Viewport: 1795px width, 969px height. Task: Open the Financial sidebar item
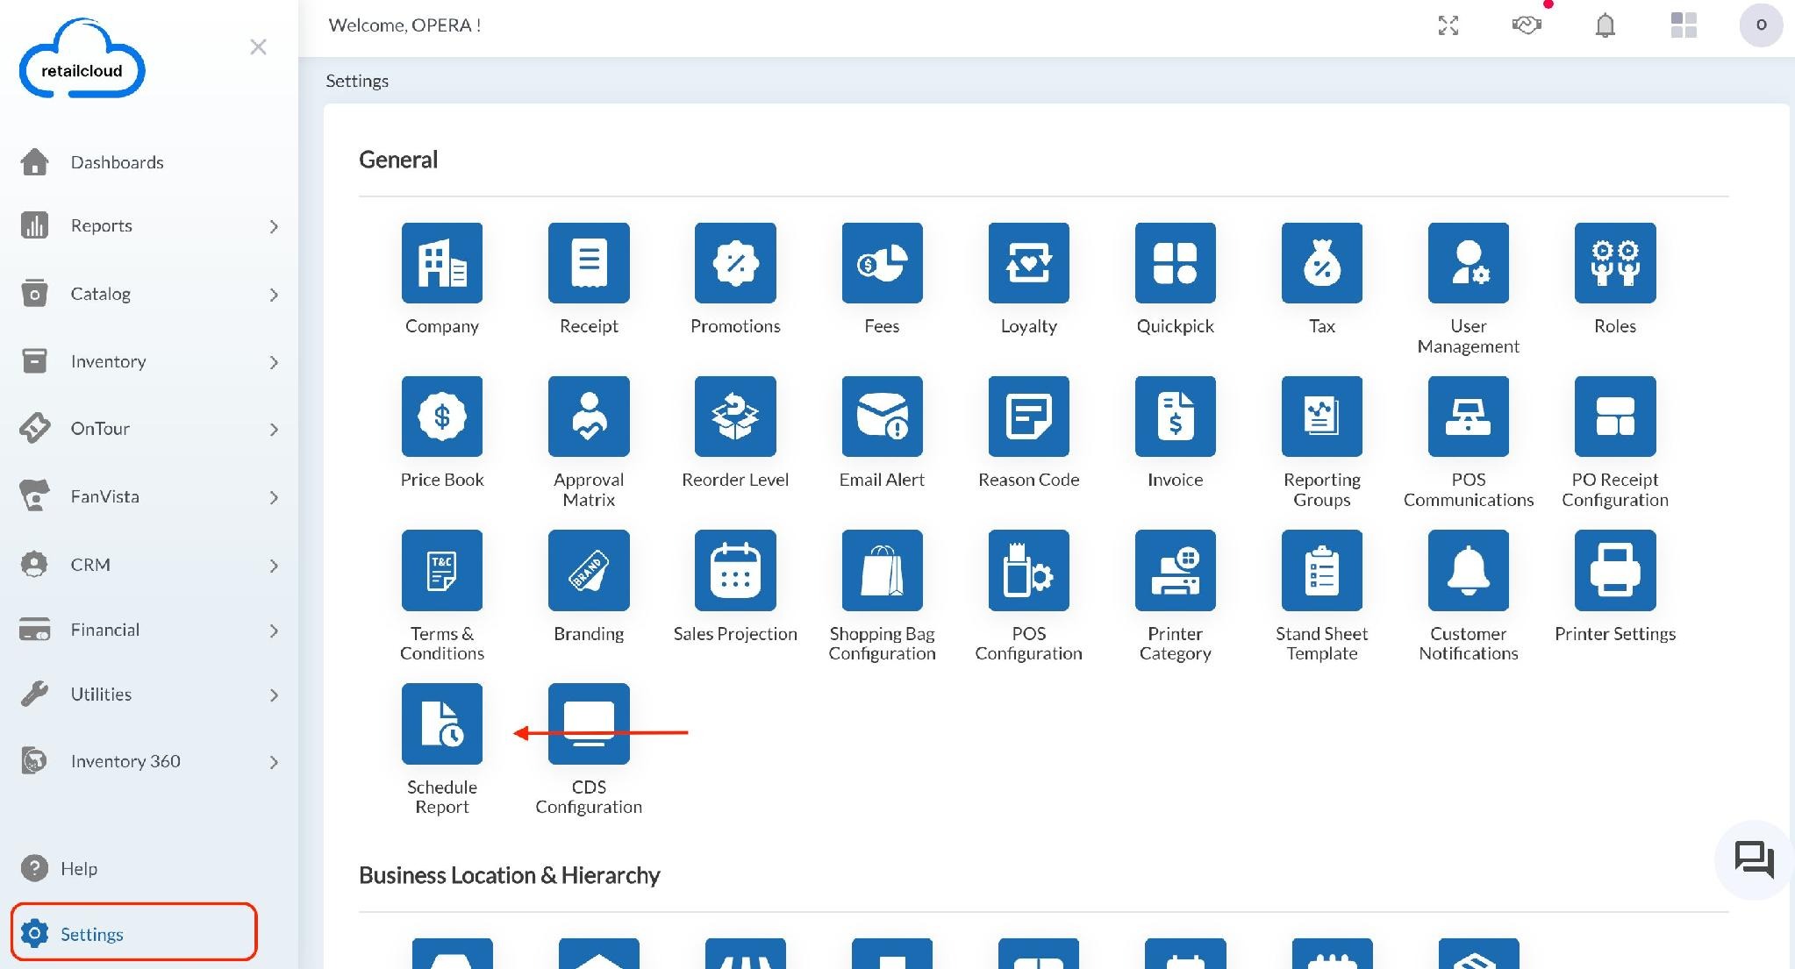pyautogui.click(x=149, y=630)
